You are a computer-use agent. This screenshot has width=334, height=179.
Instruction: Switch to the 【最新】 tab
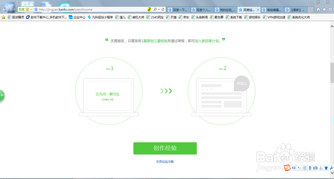point(296,10)
